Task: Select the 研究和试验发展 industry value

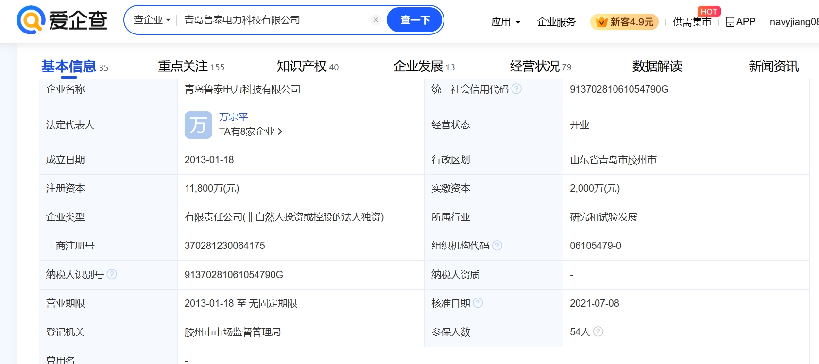Action: pyautogui.click(x=603, y=217)
